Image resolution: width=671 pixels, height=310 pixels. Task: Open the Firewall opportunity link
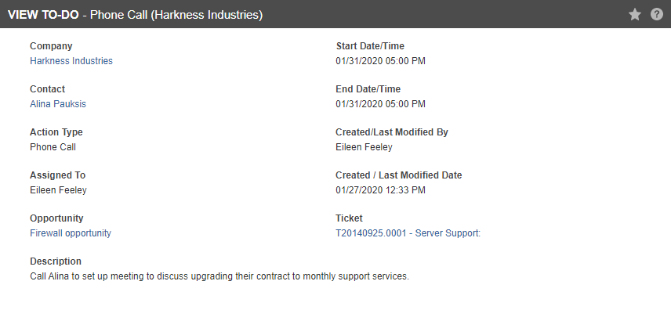tap(71, 233)
